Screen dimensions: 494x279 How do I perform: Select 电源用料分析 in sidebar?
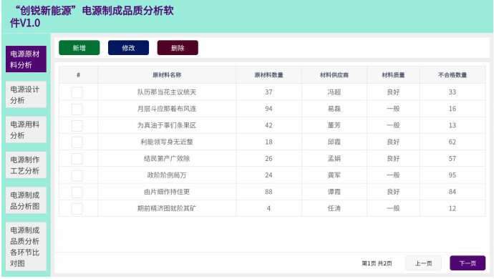click(26, 129)
